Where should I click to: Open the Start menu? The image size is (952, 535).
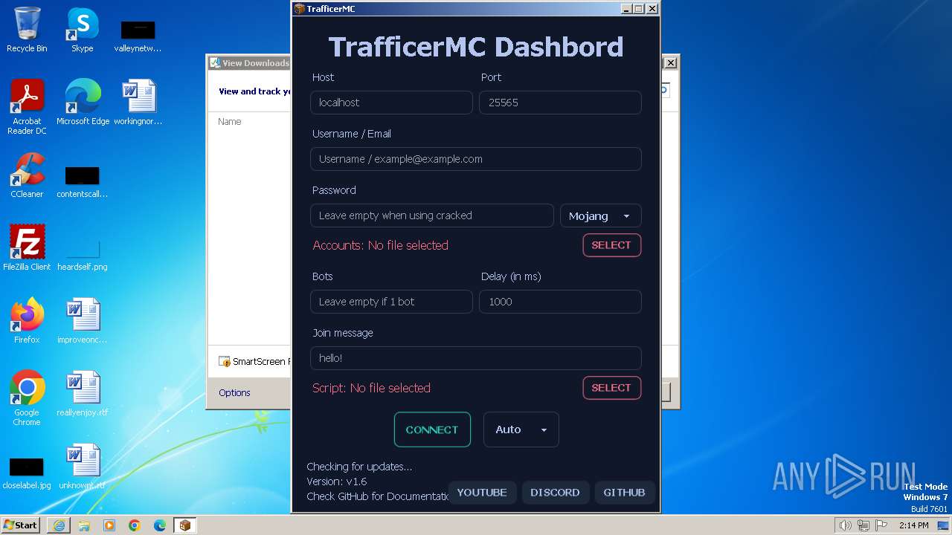(21, 525)
